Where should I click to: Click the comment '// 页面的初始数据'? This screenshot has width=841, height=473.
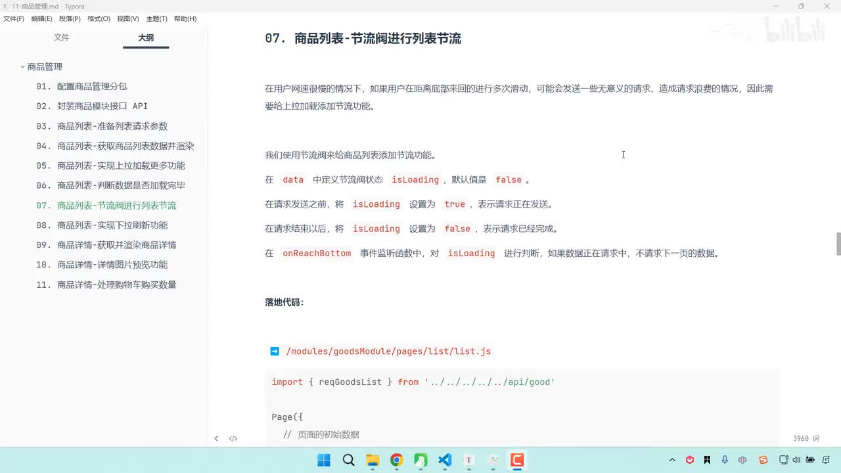(321, 435)
